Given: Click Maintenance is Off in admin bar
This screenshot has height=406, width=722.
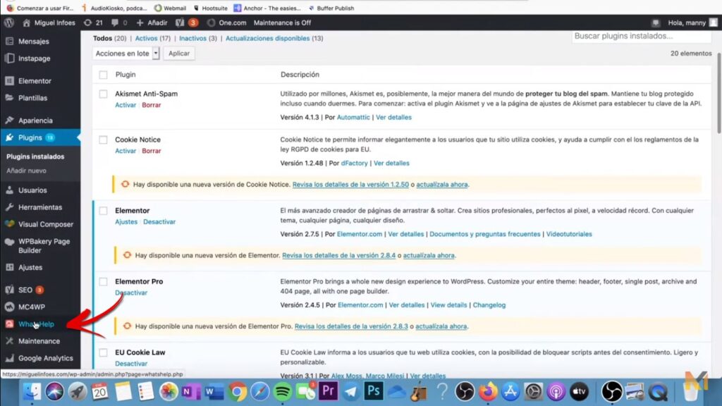Looking at the screenshot, I should click(282, 23).
